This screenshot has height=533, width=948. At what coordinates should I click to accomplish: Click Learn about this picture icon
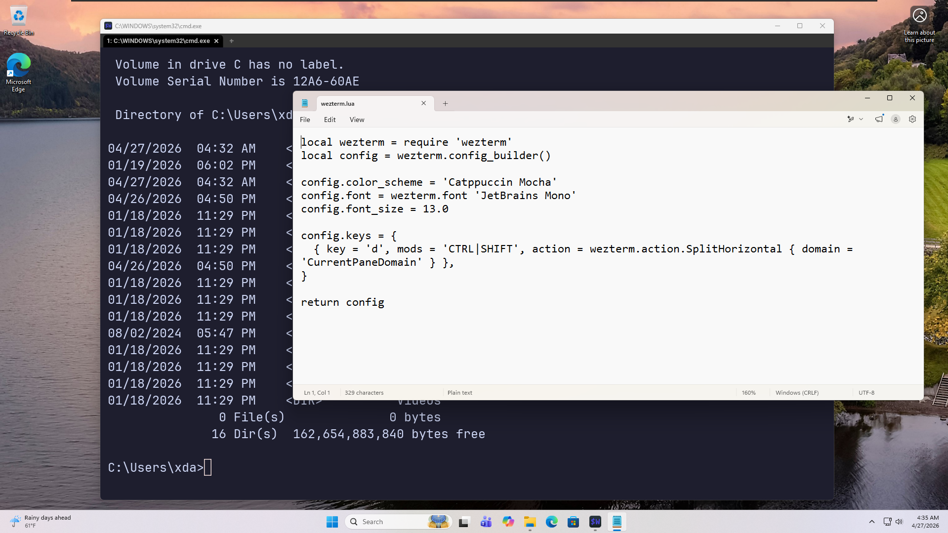tap(919, 25)
